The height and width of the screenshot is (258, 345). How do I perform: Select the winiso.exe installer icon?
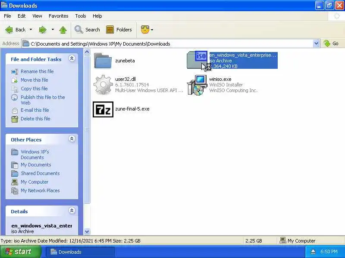[x=197, y=85]
